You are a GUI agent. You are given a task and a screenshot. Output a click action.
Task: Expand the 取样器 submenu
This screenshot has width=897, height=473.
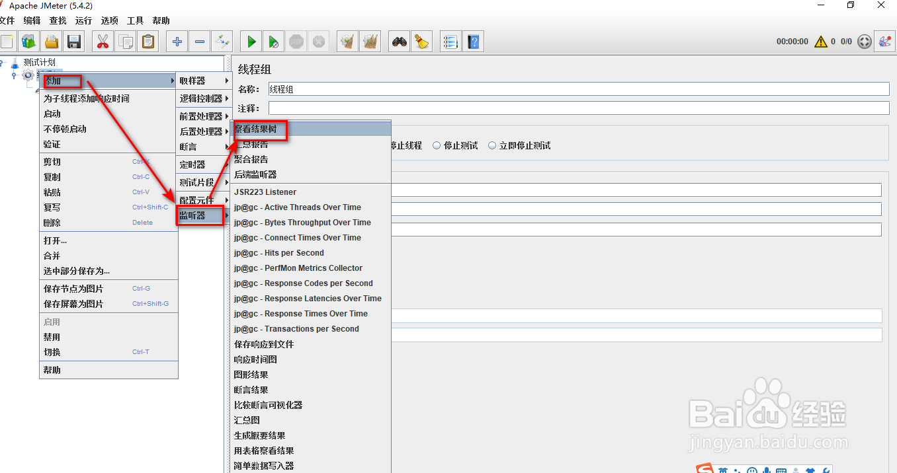202,81
